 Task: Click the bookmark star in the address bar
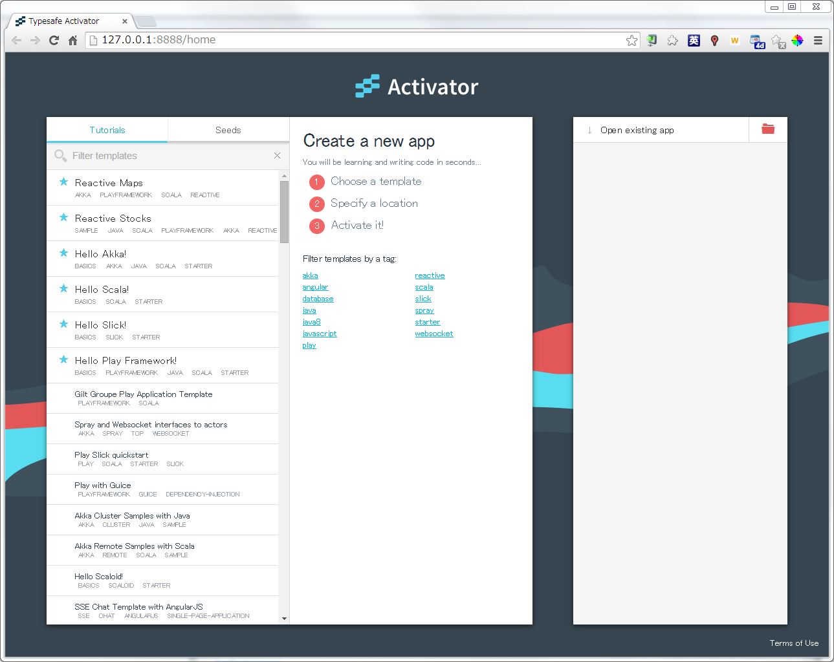[x=631, y=39]
